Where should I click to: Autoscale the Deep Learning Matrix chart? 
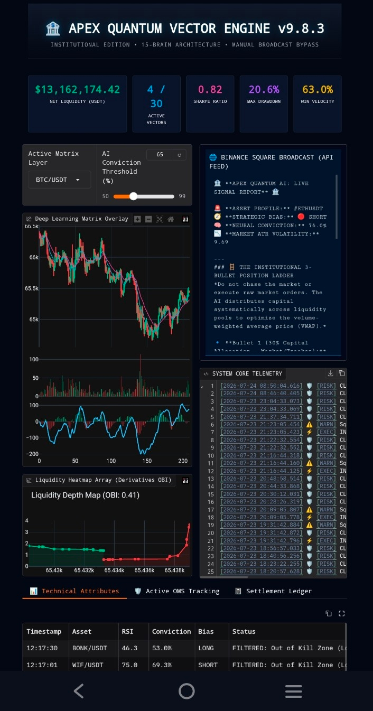[160, 219]
